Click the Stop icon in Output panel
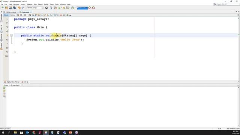The width and height of the screenshot is (240, 135). pos(4,93)
